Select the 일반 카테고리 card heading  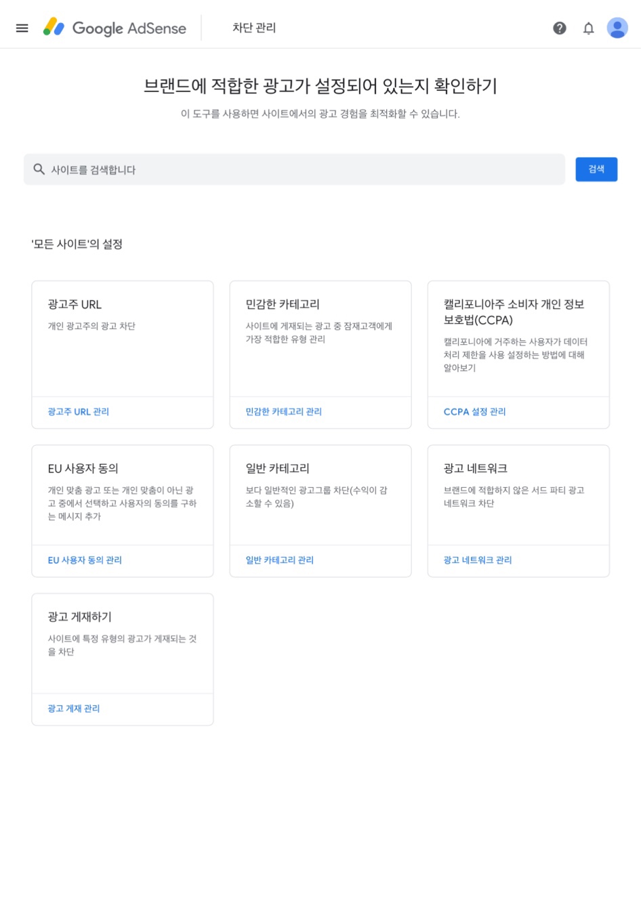pyautogui.click(x=278, y=469)
